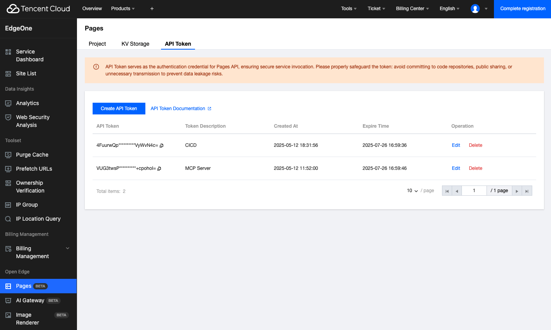Viewport: 551px width, 330px height.
Task: Copy the CICD API token value
Action: tap(161, 146)
